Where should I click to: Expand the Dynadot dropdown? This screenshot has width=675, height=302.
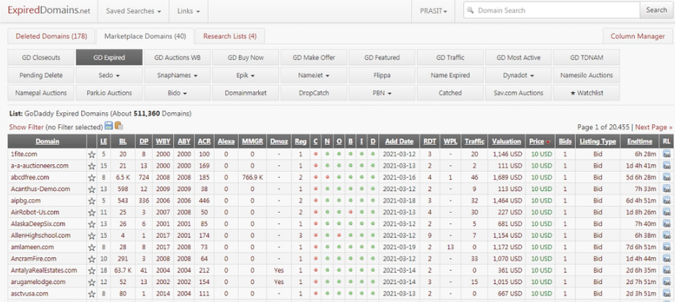coord(518,75)
